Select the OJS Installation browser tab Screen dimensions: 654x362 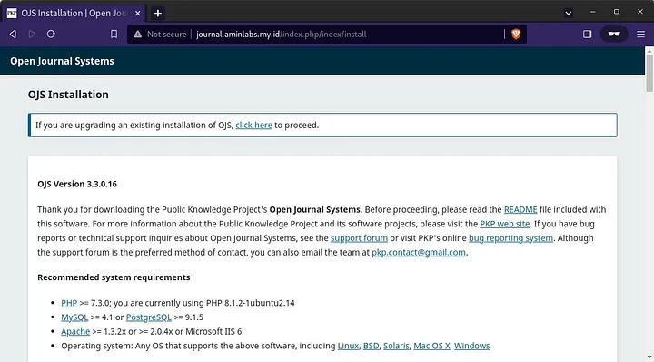pyautogui.click(x=74, y=13)
